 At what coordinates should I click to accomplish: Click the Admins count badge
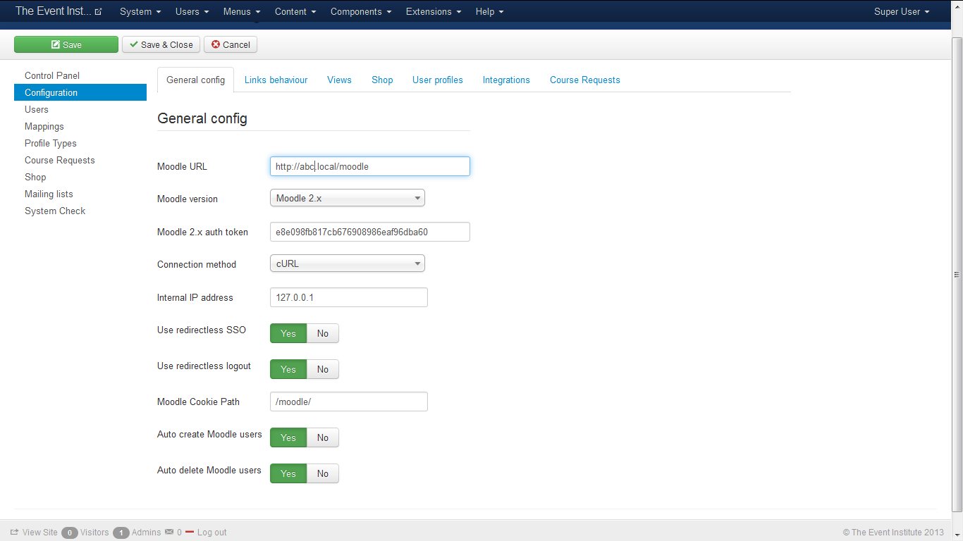click(121, 533)
